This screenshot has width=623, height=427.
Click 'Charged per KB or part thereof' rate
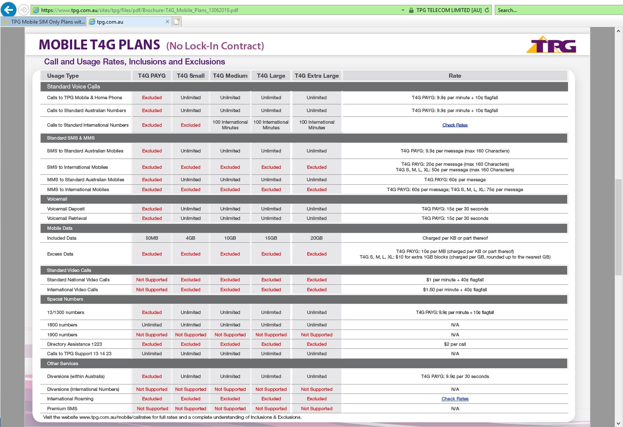coord(455,238)
